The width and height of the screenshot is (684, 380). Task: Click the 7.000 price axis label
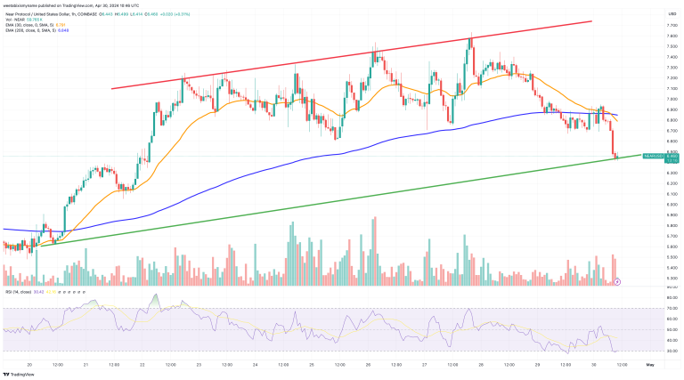coord(672,99)
